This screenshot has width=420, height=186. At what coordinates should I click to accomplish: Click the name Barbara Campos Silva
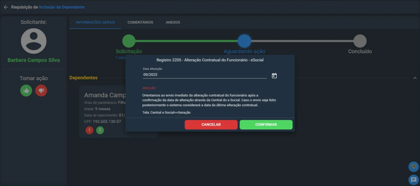tap(34, 60)
